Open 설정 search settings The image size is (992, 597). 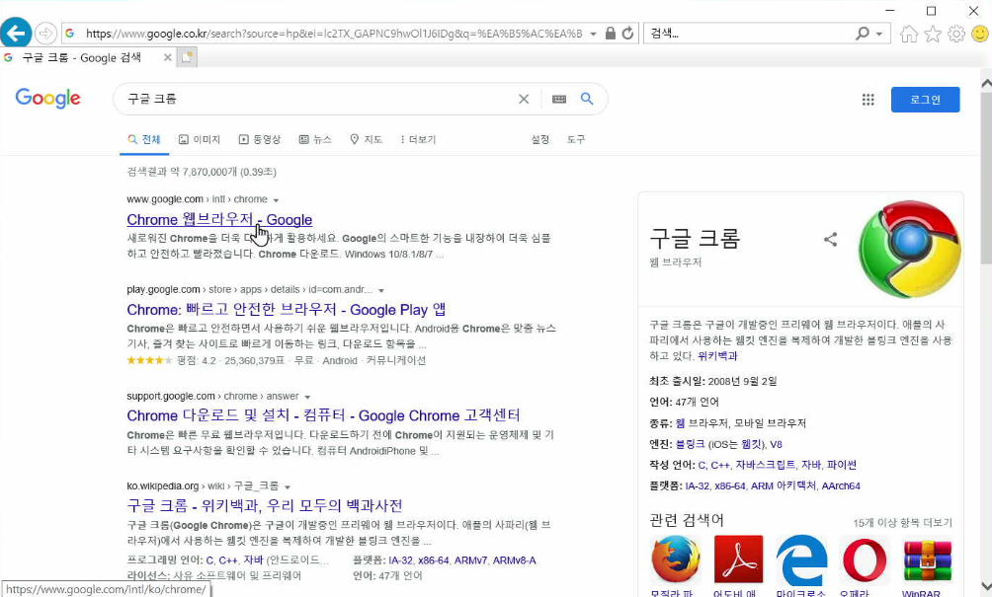[x=540, y=139]
